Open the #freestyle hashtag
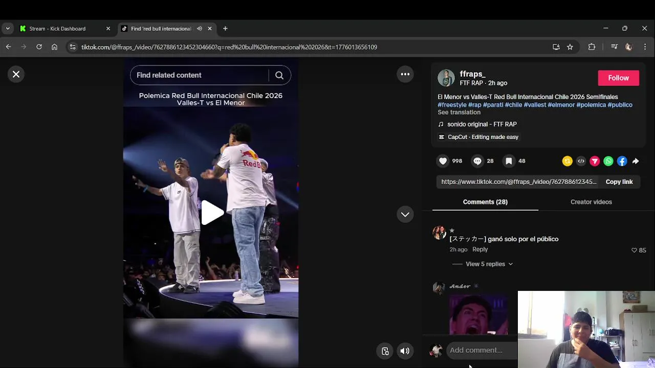The image size is (655, 368). (x=452, y=105)
